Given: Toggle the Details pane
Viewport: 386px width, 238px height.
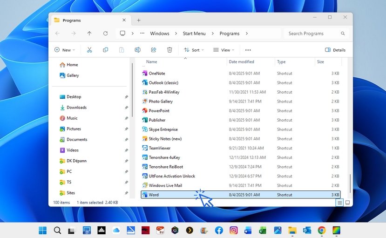Looking at the screenshot, I should click(335, 50).
